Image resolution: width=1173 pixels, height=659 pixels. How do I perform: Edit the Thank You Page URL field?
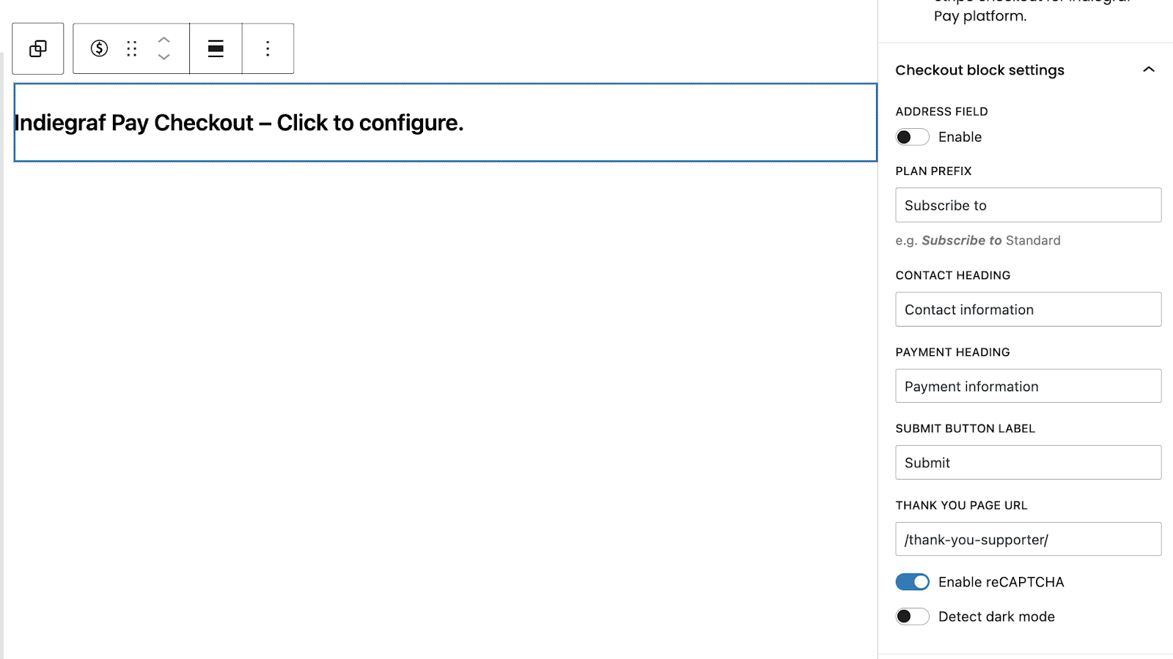(1028, 540)
